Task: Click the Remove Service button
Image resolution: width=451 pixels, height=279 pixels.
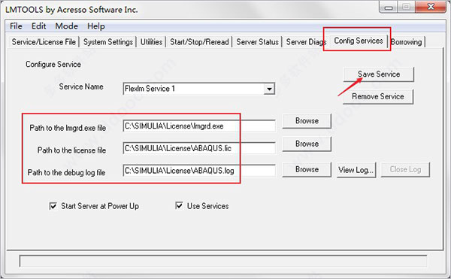Action: pos(378,96)
